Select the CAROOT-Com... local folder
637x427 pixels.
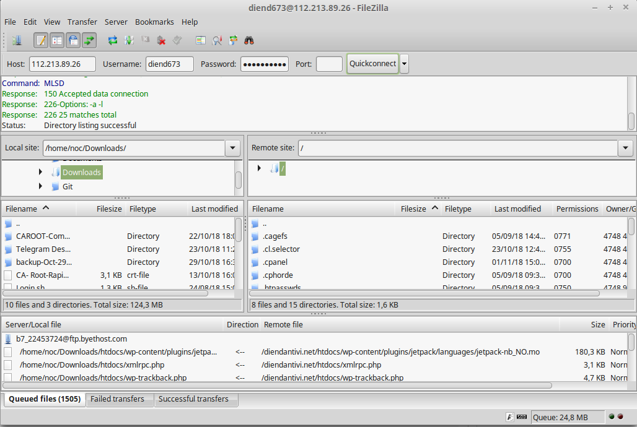click(x=118, y=236)
